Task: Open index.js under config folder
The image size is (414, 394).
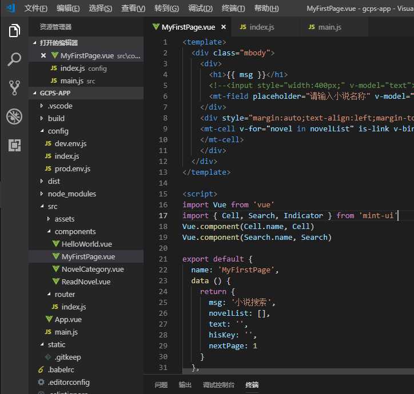Action: 86,156
